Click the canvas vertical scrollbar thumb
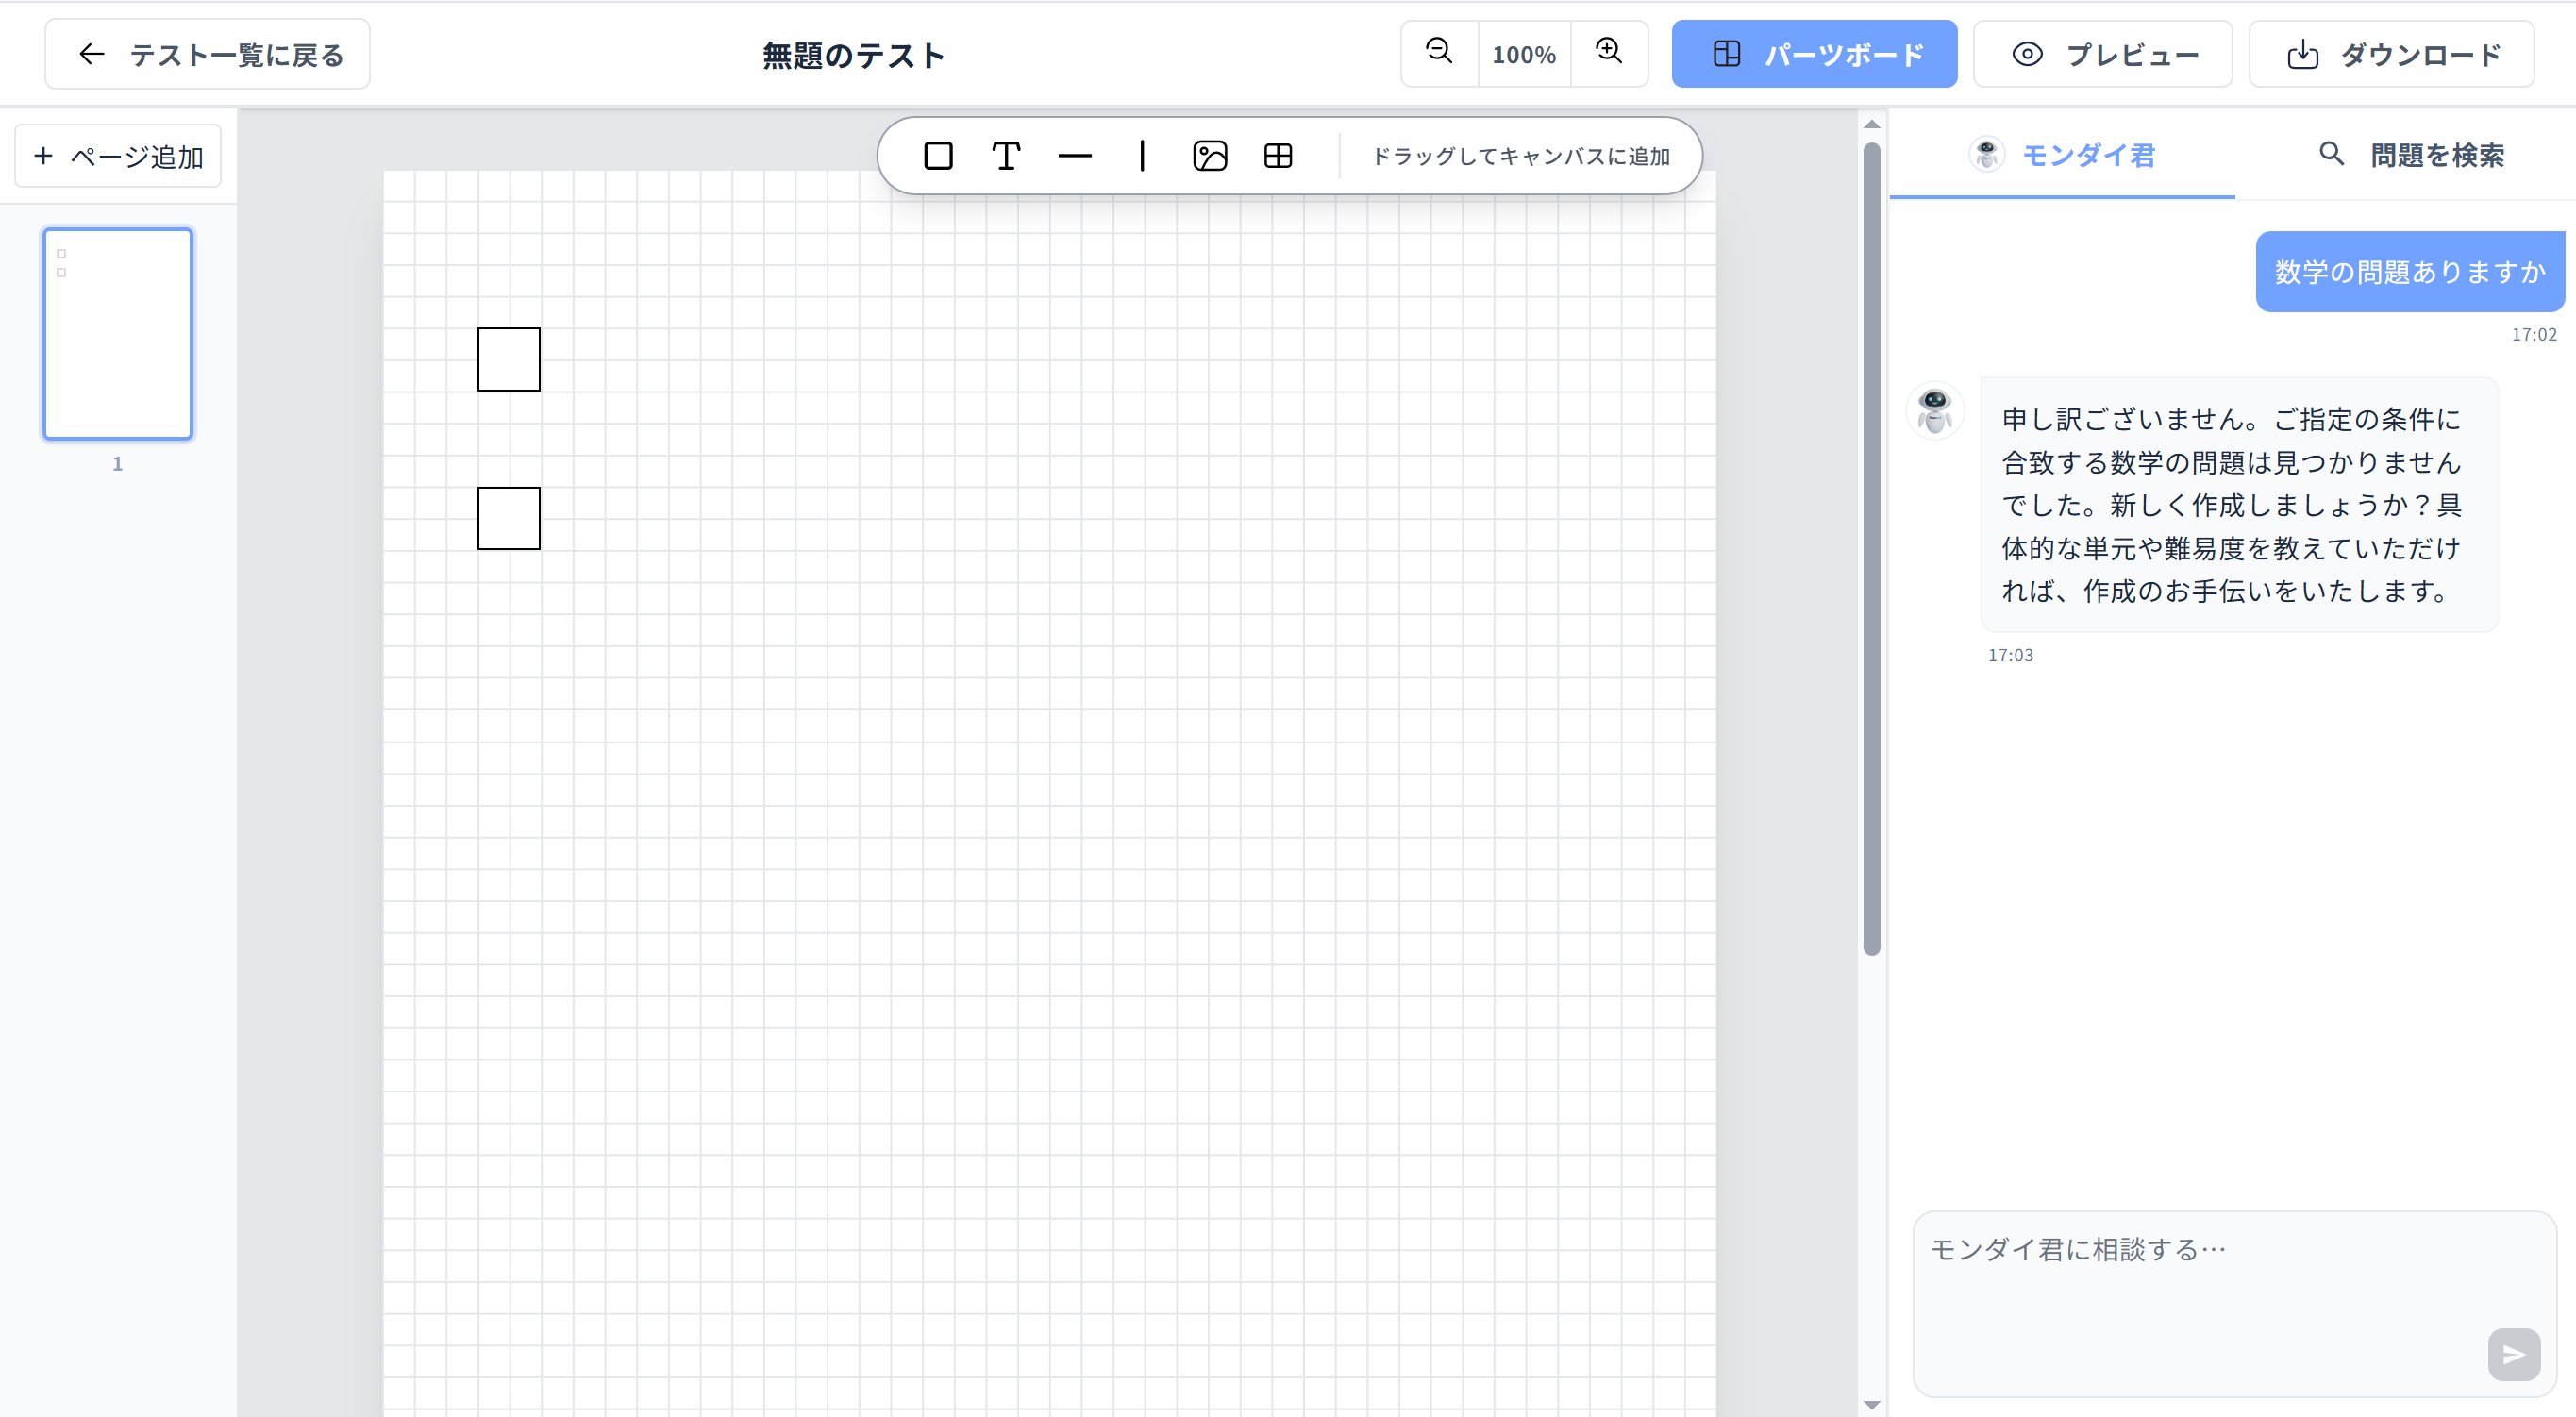 point(1872,549)
